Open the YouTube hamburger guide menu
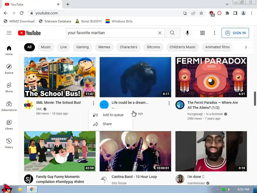Viewport: 257px width, 193px height. point(9,33)
